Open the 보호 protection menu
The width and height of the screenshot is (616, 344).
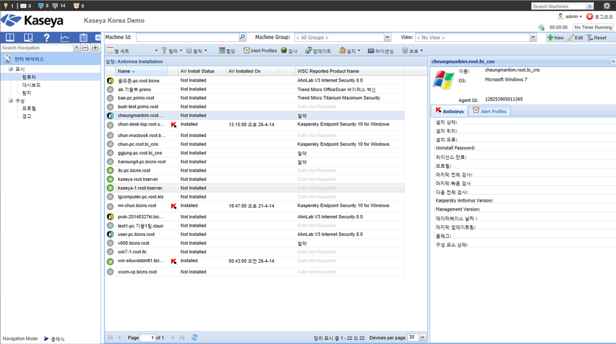tap(412, 50)
